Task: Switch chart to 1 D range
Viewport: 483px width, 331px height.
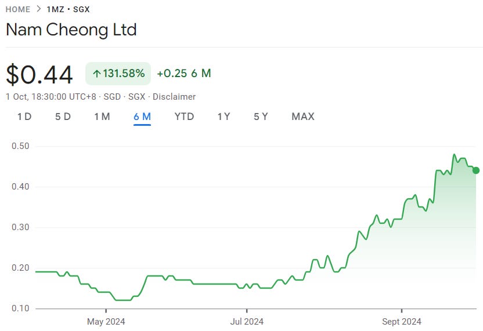Action: tap(24, 117)
